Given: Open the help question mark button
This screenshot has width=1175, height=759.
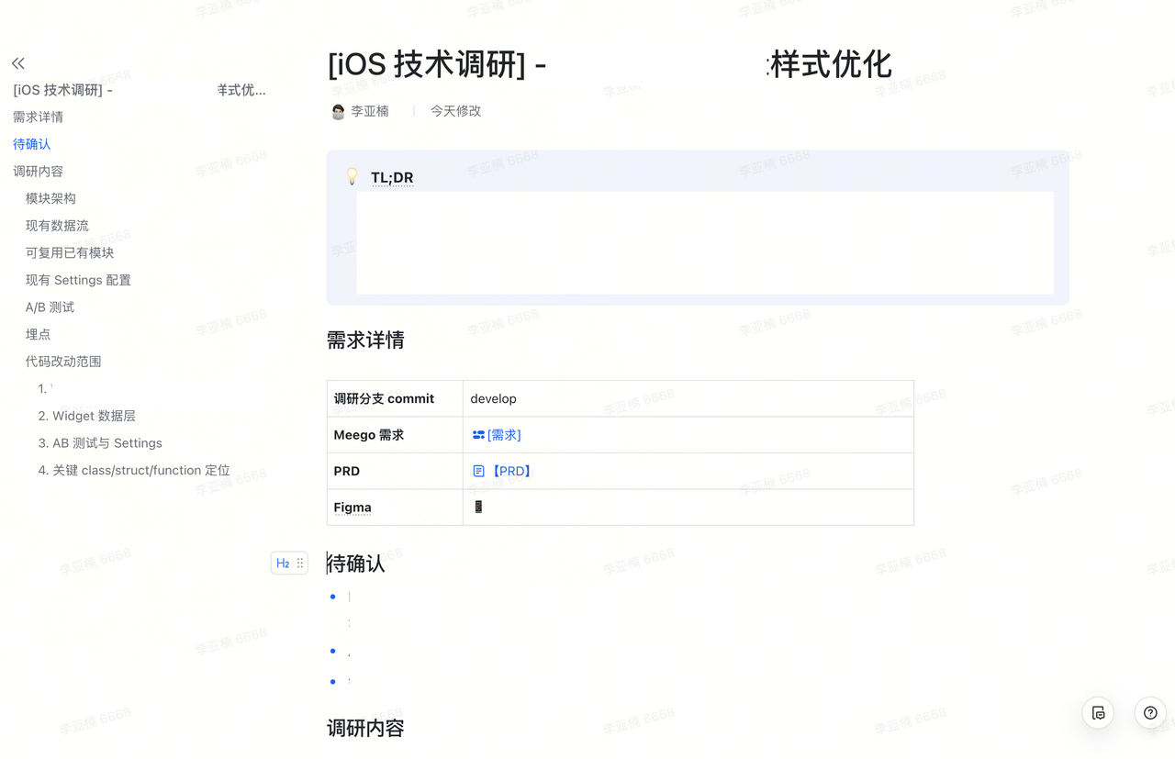Looking at the screenshot, I should (1150, 713).
